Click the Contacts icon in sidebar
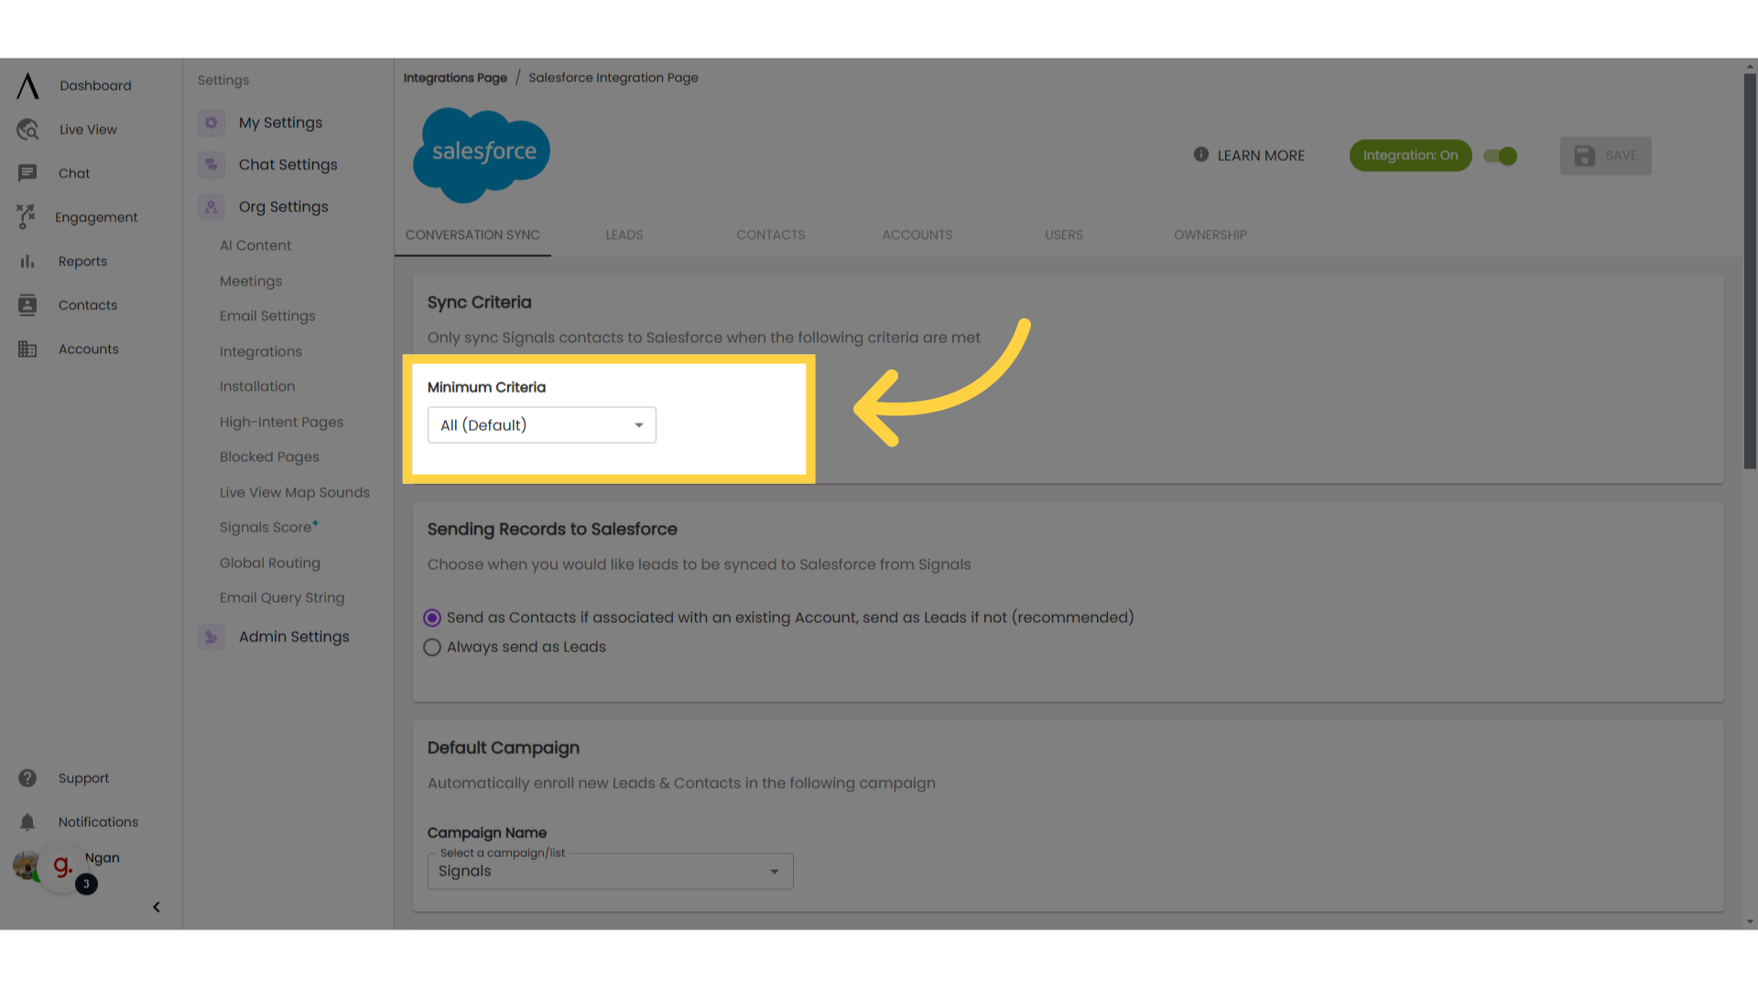1758x988 pixels. tap(27, 306)
